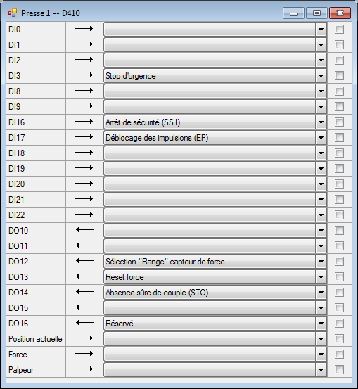This screenshot has width=358, height=389.
Task: Check the Position actuelle row checkbox
Action: (339, 338)
